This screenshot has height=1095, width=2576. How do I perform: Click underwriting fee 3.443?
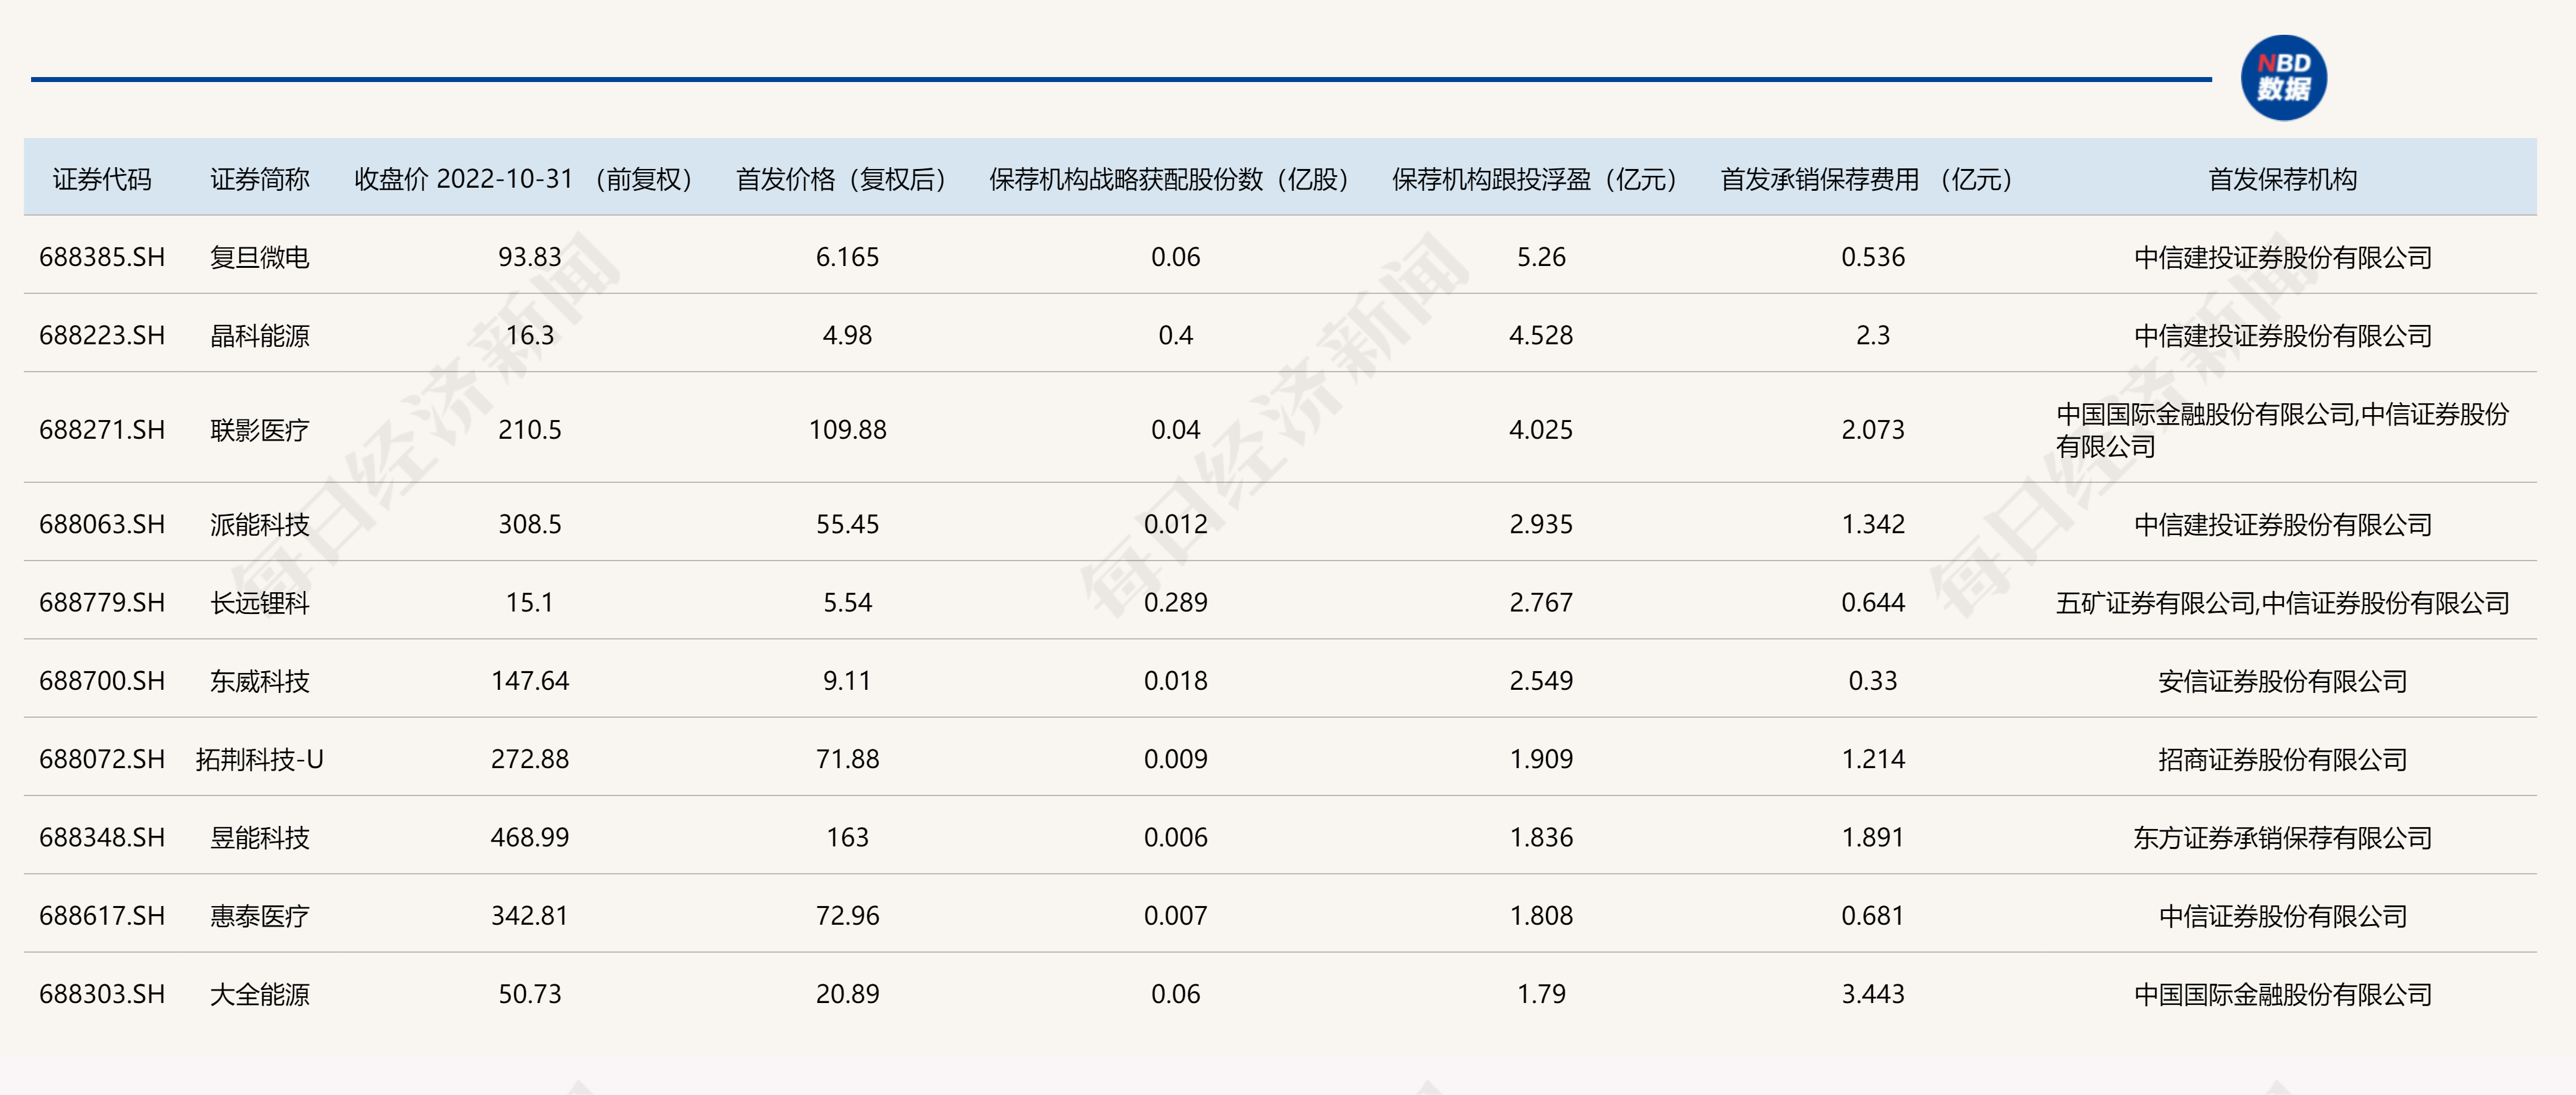tap(1873, 994)
